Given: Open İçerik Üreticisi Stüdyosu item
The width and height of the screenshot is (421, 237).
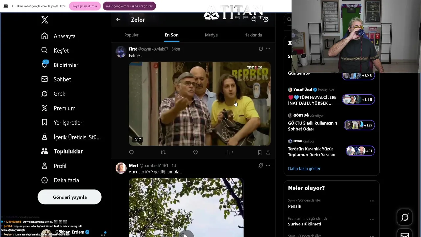Looking at the screenshot, I should (71, 137).
